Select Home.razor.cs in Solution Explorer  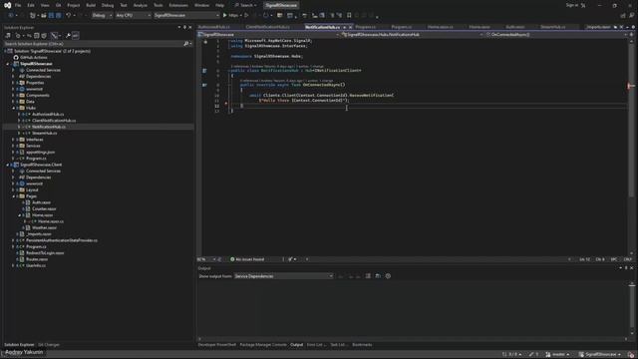(51, 221)
